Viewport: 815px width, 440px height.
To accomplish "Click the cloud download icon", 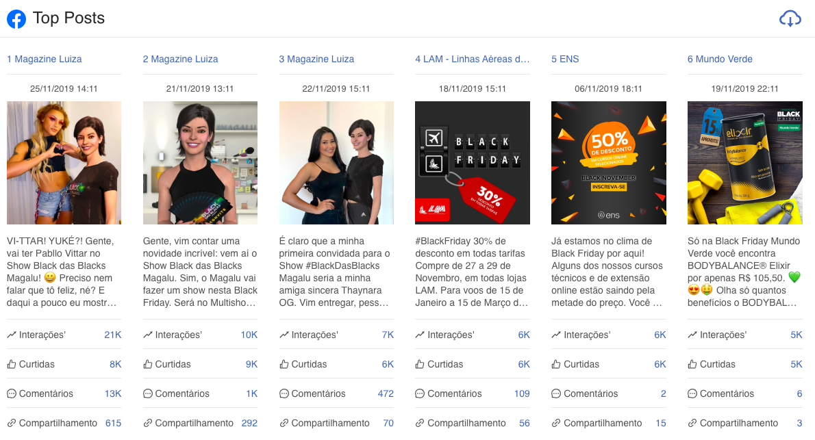I will (x=790, y=18).
